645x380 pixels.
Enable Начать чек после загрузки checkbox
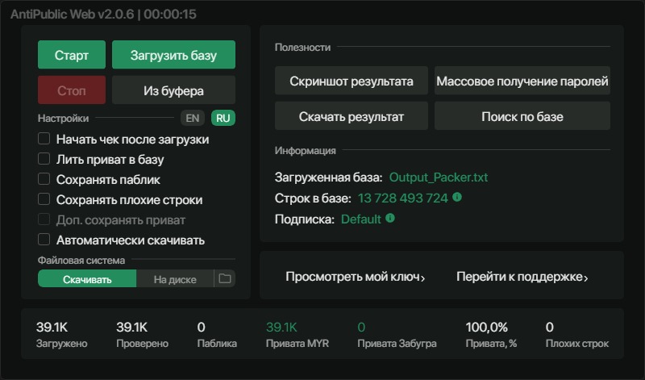[44, 139]
